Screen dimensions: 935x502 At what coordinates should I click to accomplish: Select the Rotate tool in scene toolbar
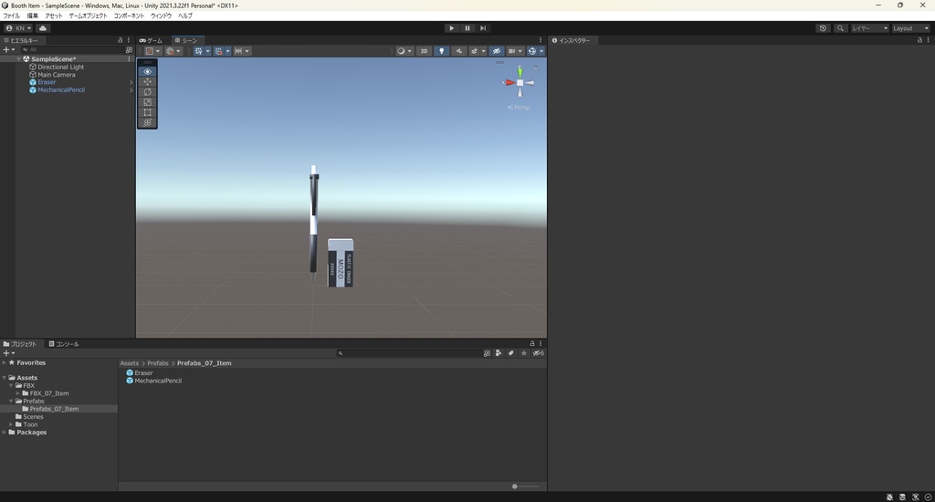click(147, 92)
